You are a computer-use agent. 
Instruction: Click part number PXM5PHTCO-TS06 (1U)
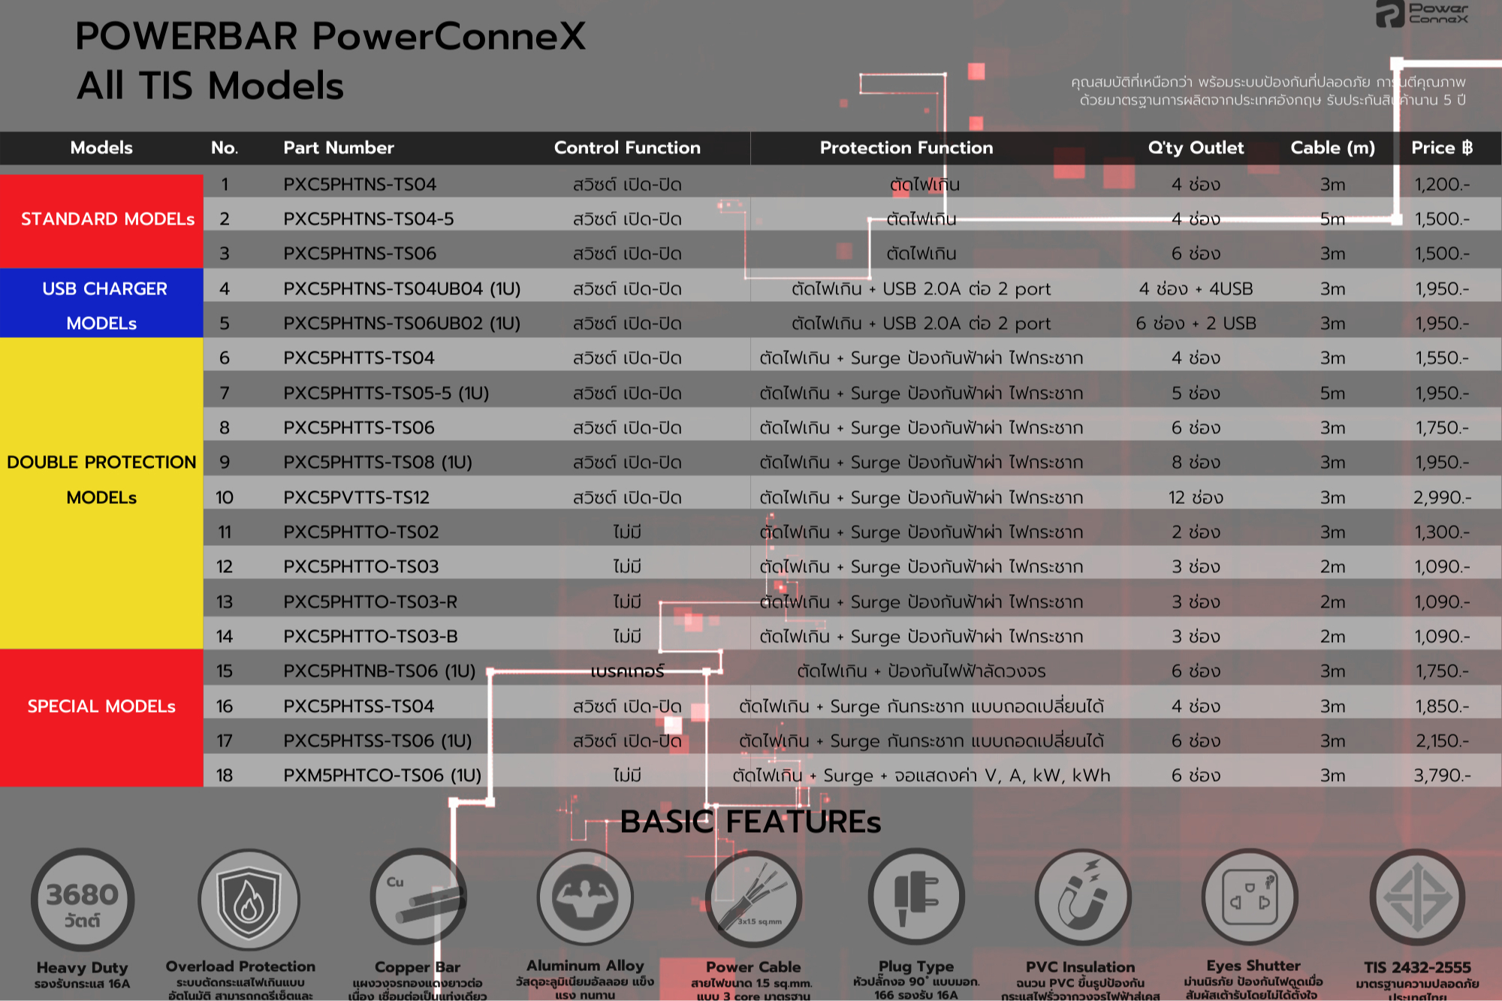(x=382, y=775)
